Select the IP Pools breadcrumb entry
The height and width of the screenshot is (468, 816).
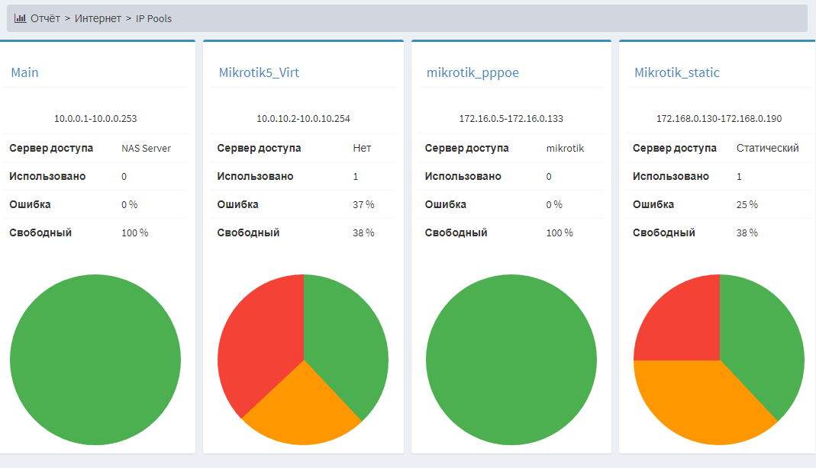click(153, 18)
